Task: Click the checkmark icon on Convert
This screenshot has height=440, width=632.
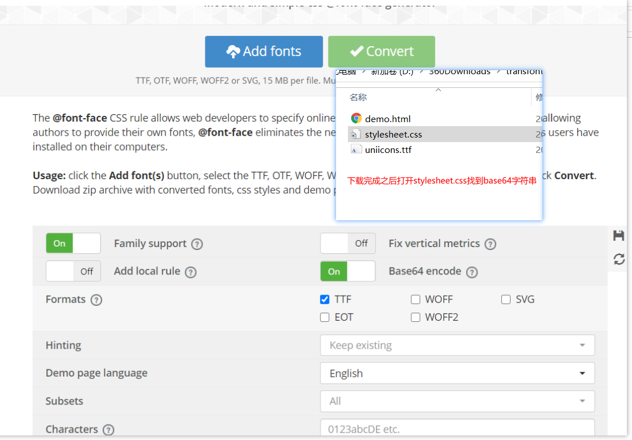Action: (356, 51)
